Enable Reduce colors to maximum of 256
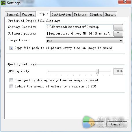132x132 pixels. coord(11,86)
